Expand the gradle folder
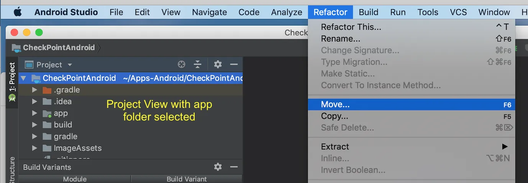528x183 pixels. click(x=34, y=136)
